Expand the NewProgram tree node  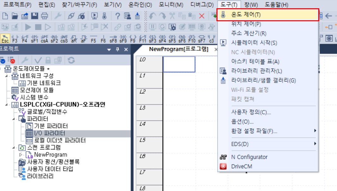21,154
